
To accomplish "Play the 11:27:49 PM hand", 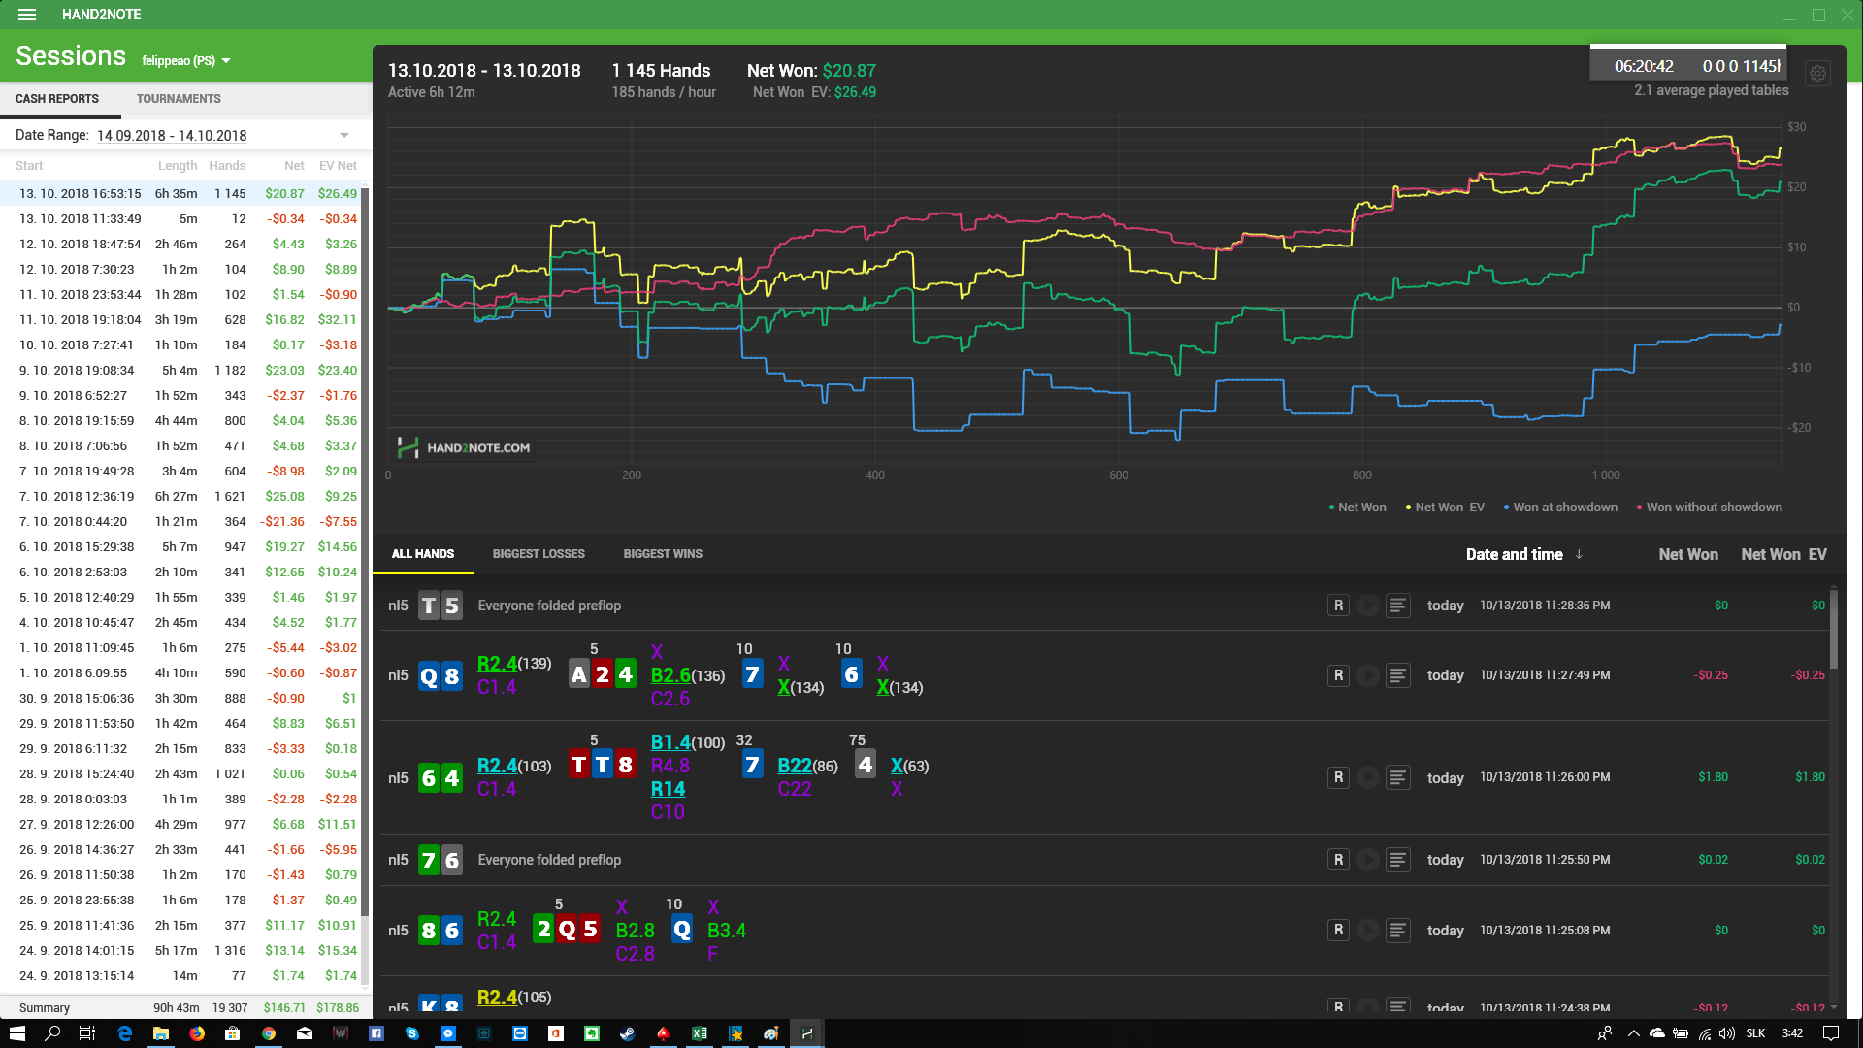I will tap(1368, 675).
